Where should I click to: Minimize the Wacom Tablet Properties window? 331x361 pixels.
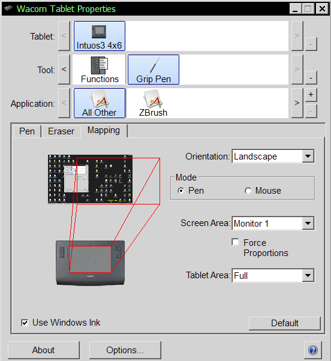[x=296, y=9]
